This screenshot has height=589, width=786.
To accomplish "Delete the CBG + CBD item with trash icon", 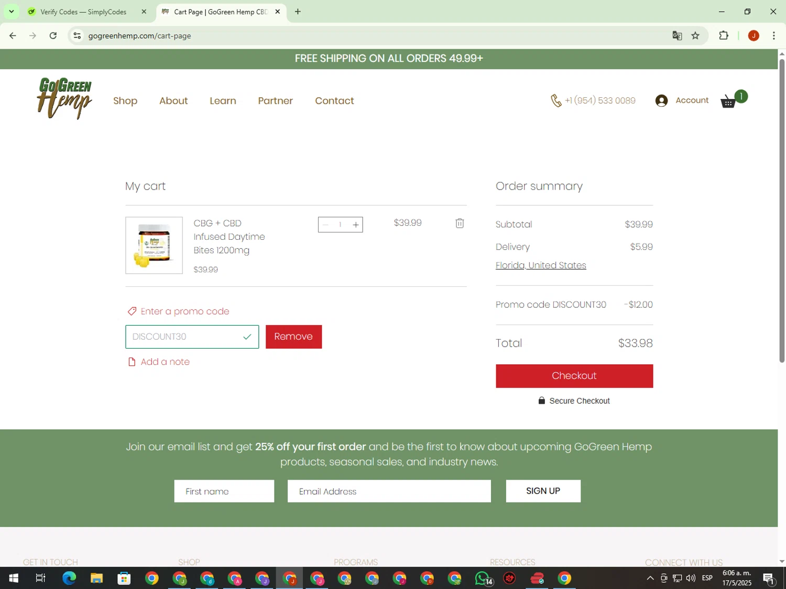I will point(460,223).
